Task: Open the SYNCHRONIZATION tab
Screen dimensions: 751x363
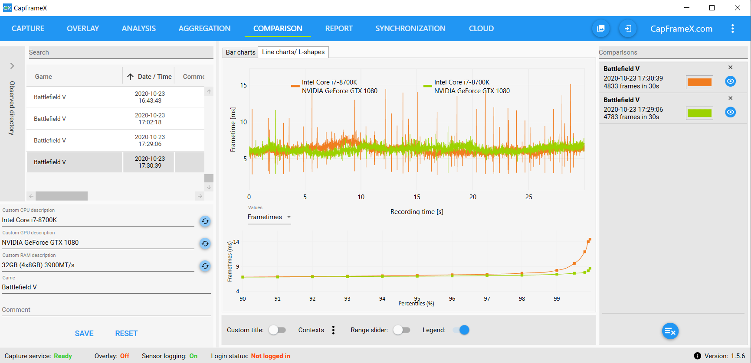Action: click(x=410, y=29)
